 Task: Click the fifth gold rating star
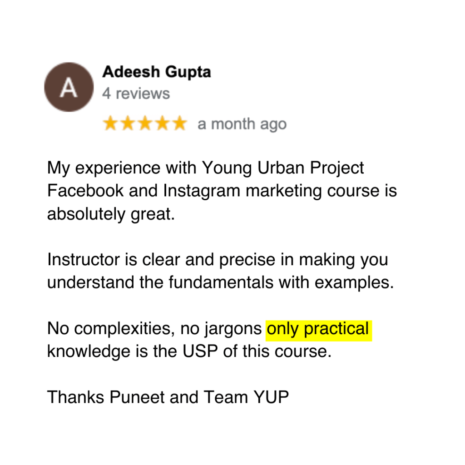pyautogui.click(x=179, y=124)
